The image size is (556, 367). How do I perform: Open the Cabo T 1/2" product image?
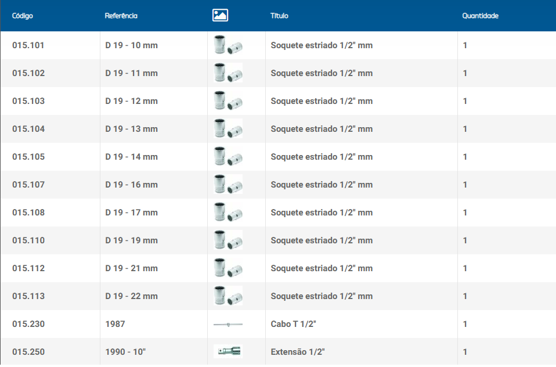[228, 324]
